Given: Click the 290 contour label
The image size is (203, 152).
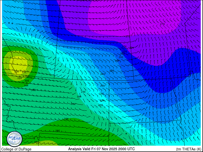Looking at the screenshot, I should click(103, 86).
